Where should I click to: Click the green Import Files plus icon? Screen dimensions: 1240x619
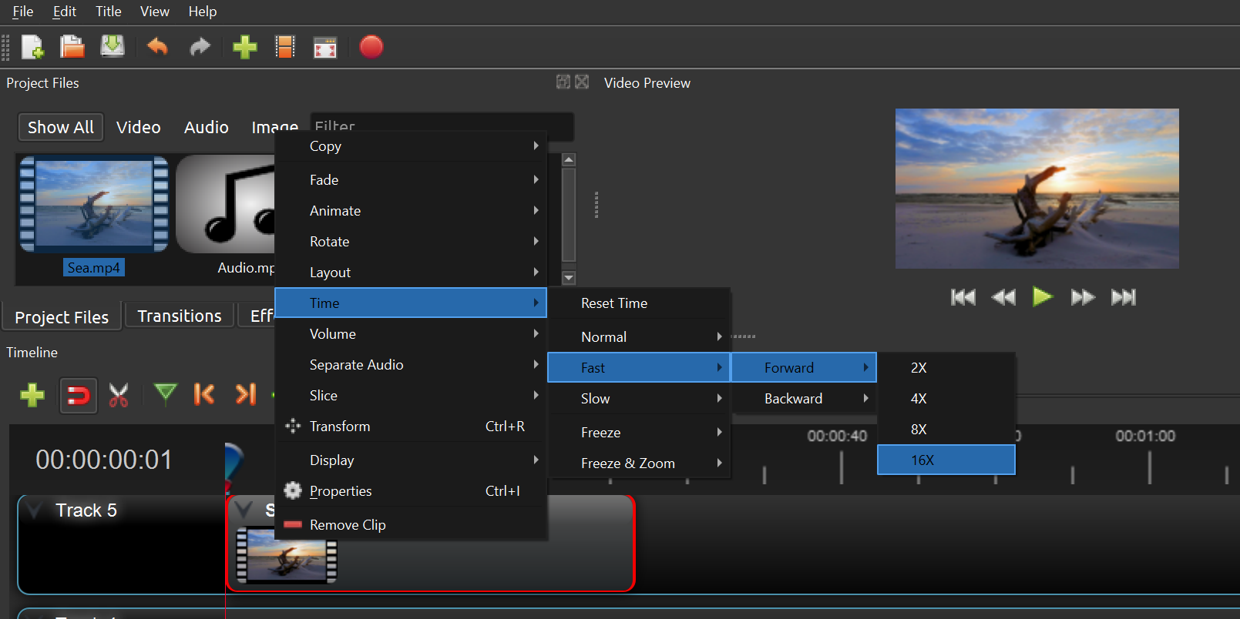click(x=244, y=48)
